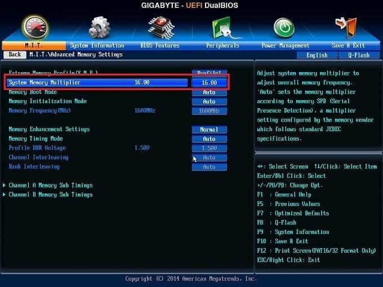Select the Memory Initialization Mode row
Screen dimensions: 383x287
[x=48, y=101]
